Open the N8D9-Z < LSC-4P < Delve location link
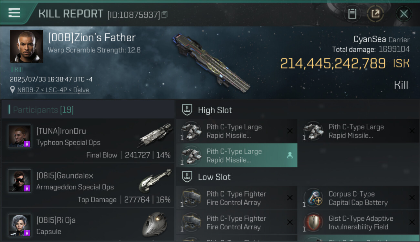The width and height of the screenshot is (420, 242). 53,90
